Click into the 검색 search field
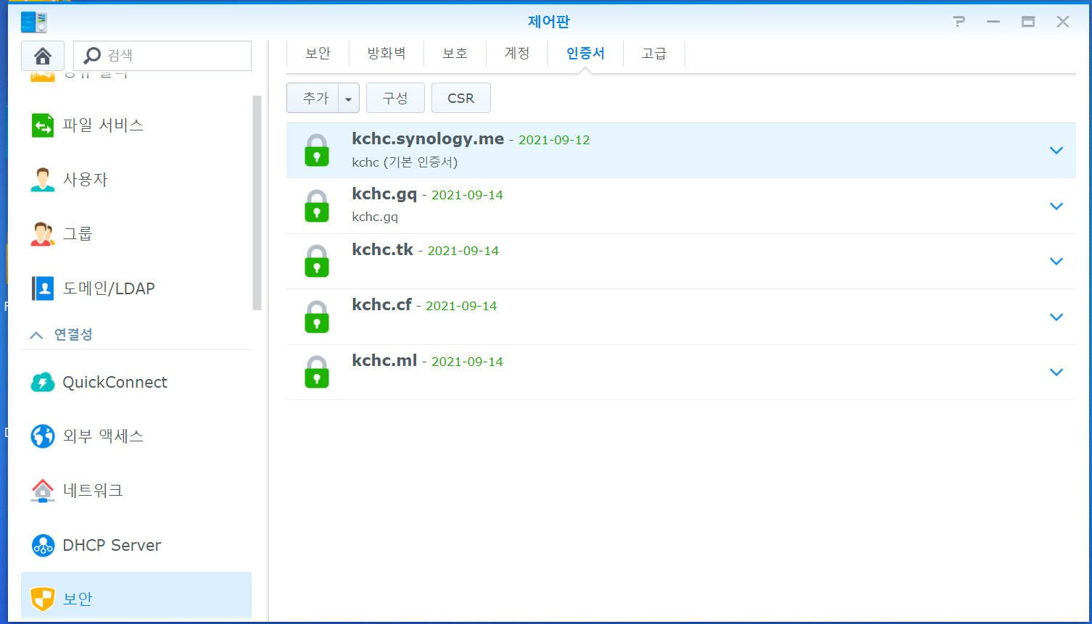The width and height of the screenshot is (1092, 624). (162, 56)
